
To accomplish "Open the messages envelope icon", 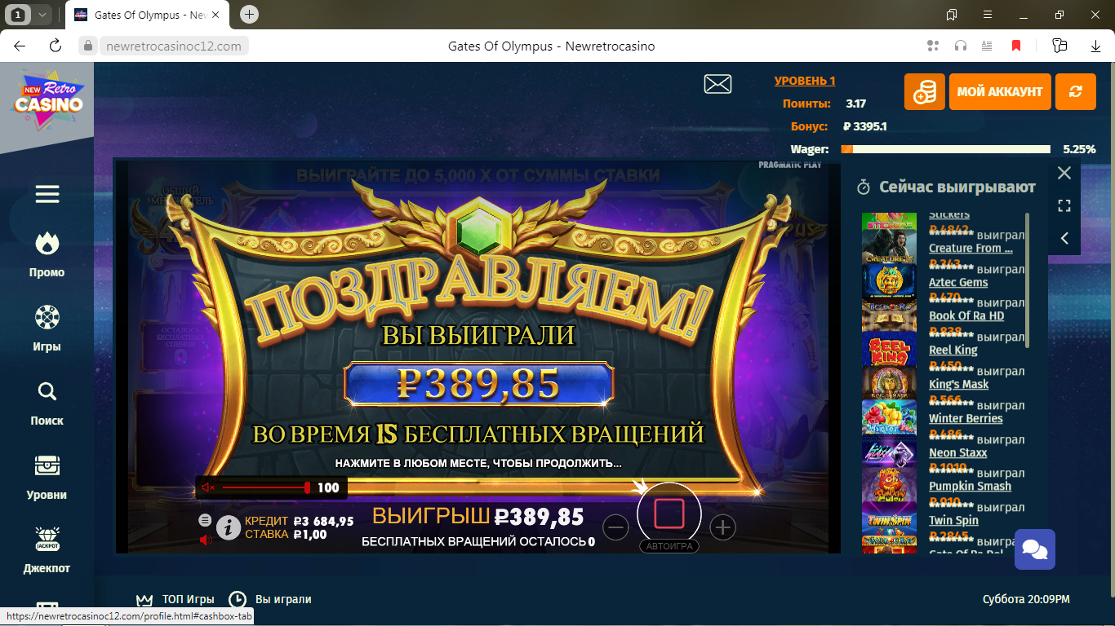I will tap(717, 84).
